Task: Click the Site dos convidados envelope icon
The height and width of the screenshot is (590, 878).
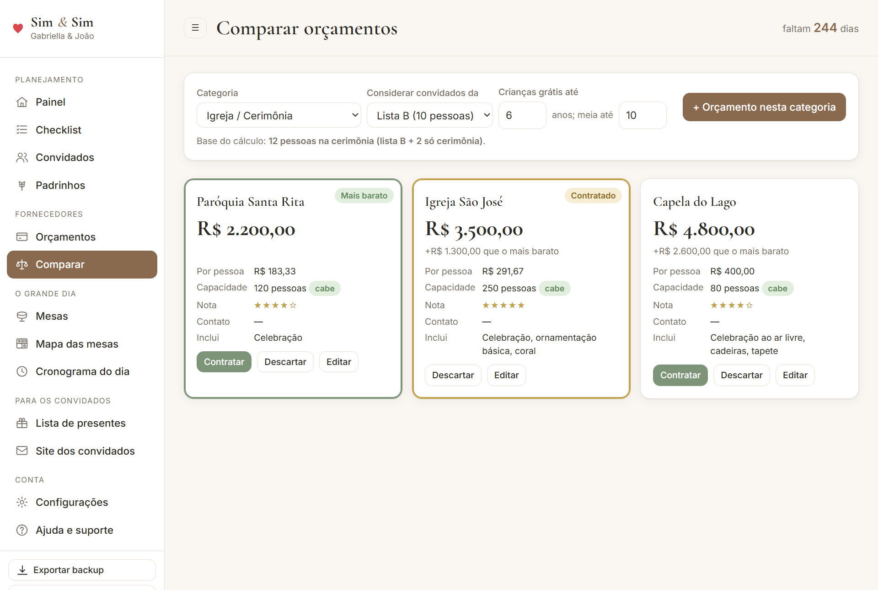Action: [22, 451]
